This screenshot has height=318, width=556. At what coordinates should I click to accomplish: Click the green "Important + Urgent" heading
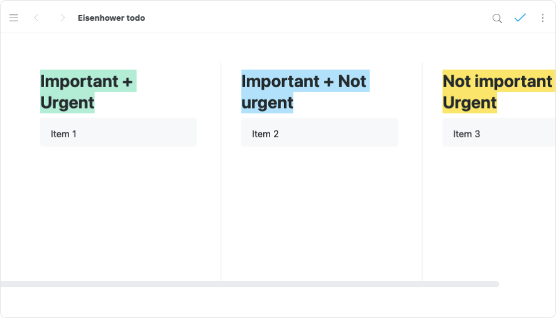[87, 92]
